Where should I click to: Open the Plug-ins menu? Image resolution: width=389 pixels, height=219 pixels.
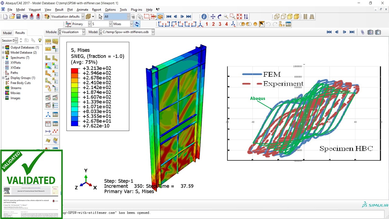[x=136, y=10]
